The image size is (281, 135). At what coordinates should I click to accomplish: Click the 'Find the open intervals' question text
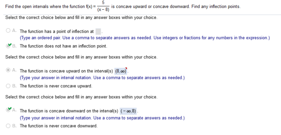click(123, 6)
